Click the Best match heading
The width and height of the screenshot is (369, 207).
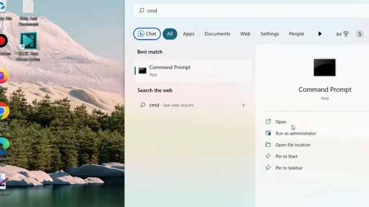150,52
